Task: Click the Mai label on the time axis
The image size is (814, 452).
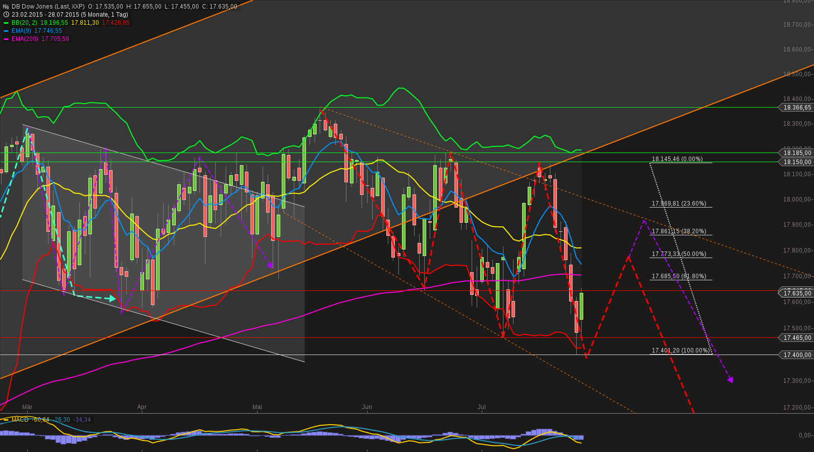Action: [258, 407]
